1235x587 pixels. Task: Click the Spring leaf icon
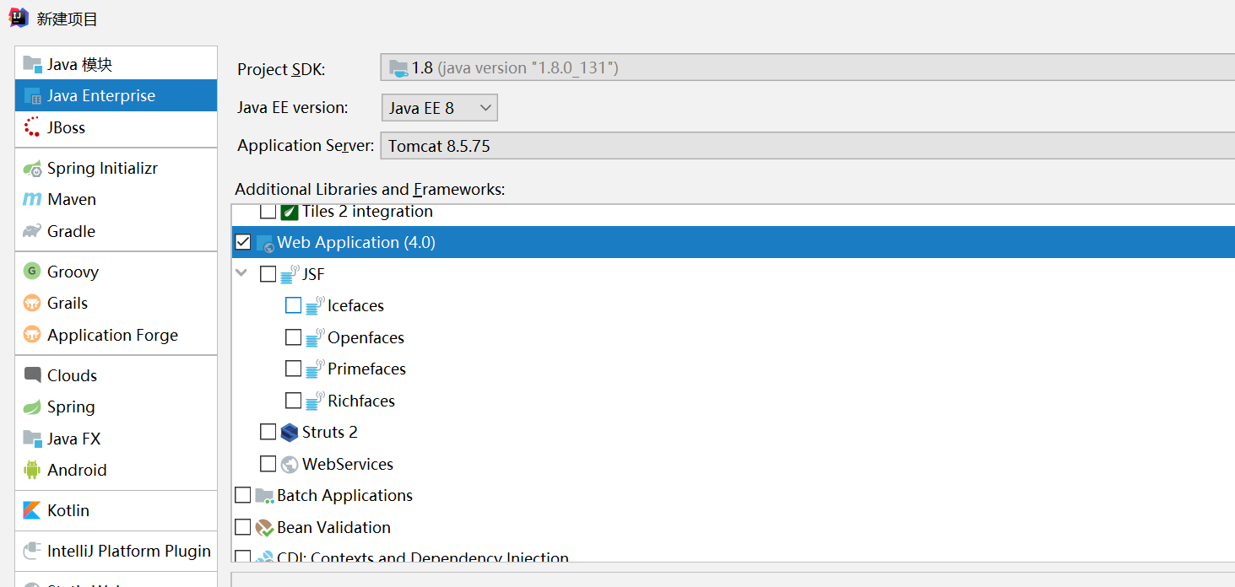click(x=32, y=407)
